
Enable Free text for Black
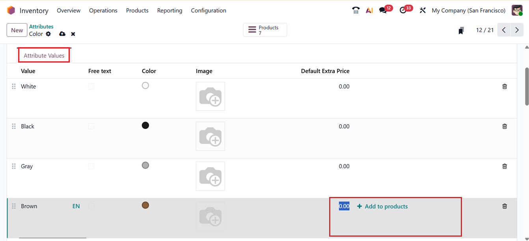tap(91, 126)
